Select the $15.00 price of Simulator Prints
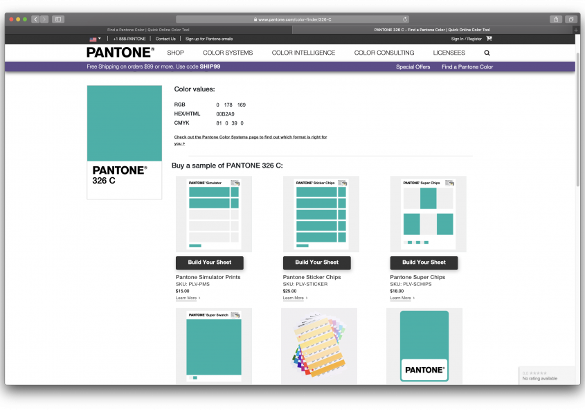The width and height of the screenshot is (585, 410). (183, 291)
